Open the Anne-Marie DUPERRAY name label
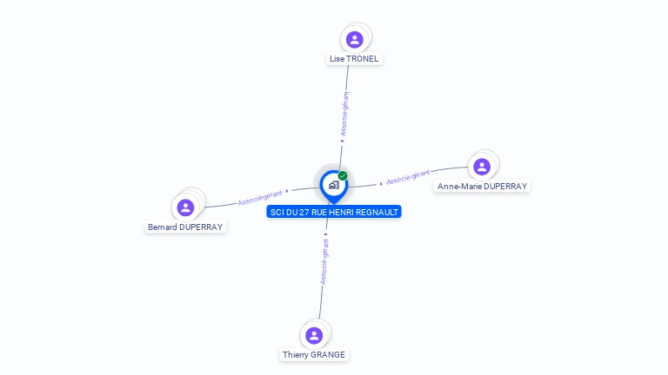The width and height of the screenshot is (668, 375). coord(482,187)
